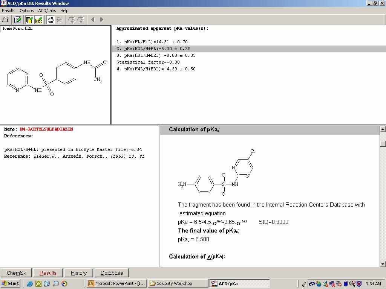Select highlighted pKa(H2L/H+HL)=6.30 row
Viewport: 386px width, 289px height.
pyautogui.click(x=249, y=49)
